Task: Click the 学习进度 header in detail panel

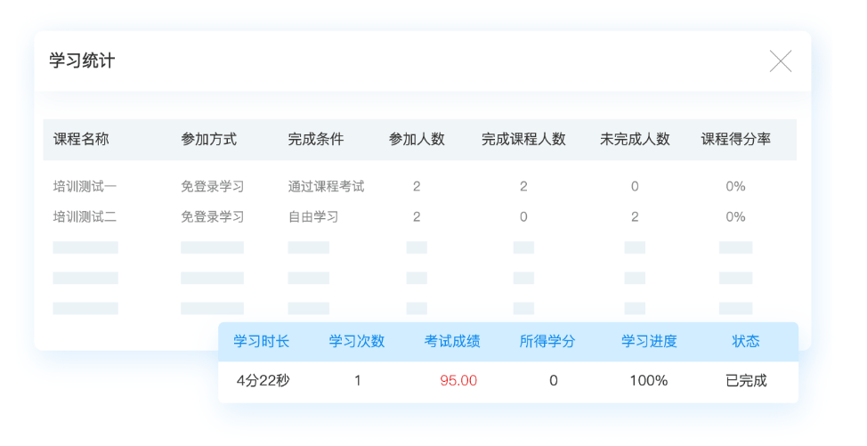Action: coord(649,342)
